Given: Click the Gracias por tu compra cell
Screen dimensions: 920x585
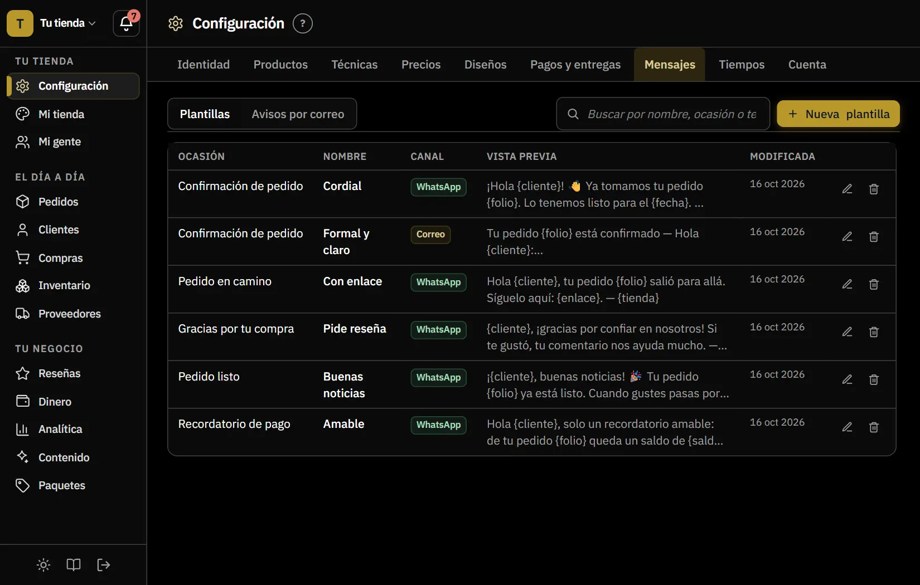Looking at the screenshot, I should (236, 329).
